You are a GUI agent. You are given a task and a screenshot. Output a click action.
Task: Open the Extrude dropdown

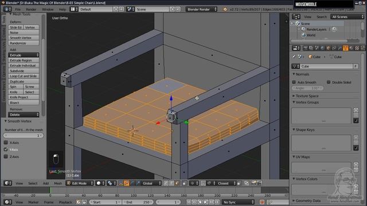(24, 55)
